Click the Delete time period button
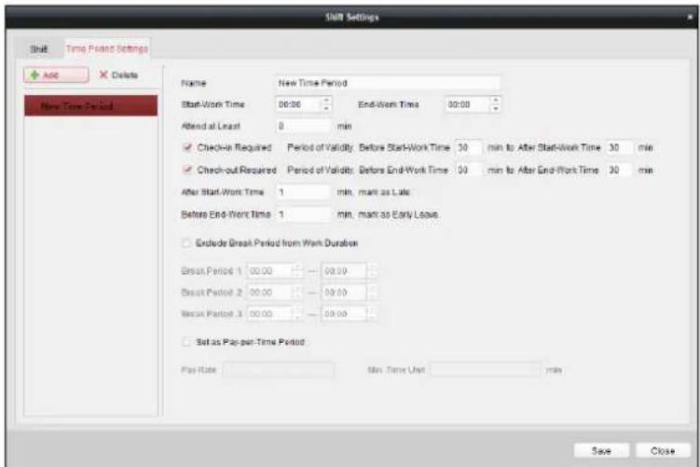Screen dimensions: 700x467 coord(118,75)
